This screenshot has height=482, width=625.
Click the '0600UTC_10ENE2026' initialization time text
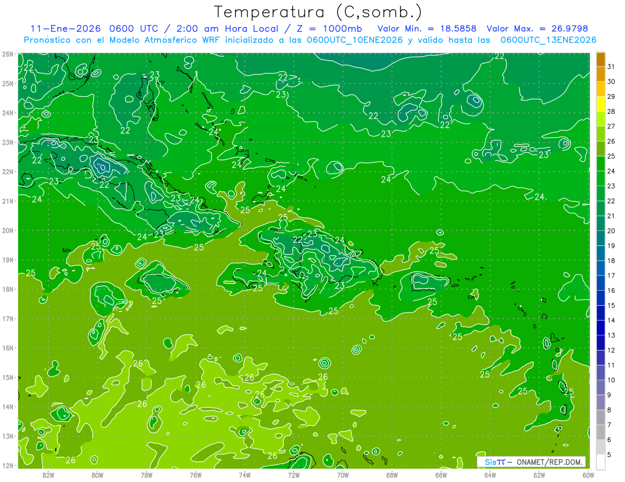pyautogui.click(x=355, y=40)
